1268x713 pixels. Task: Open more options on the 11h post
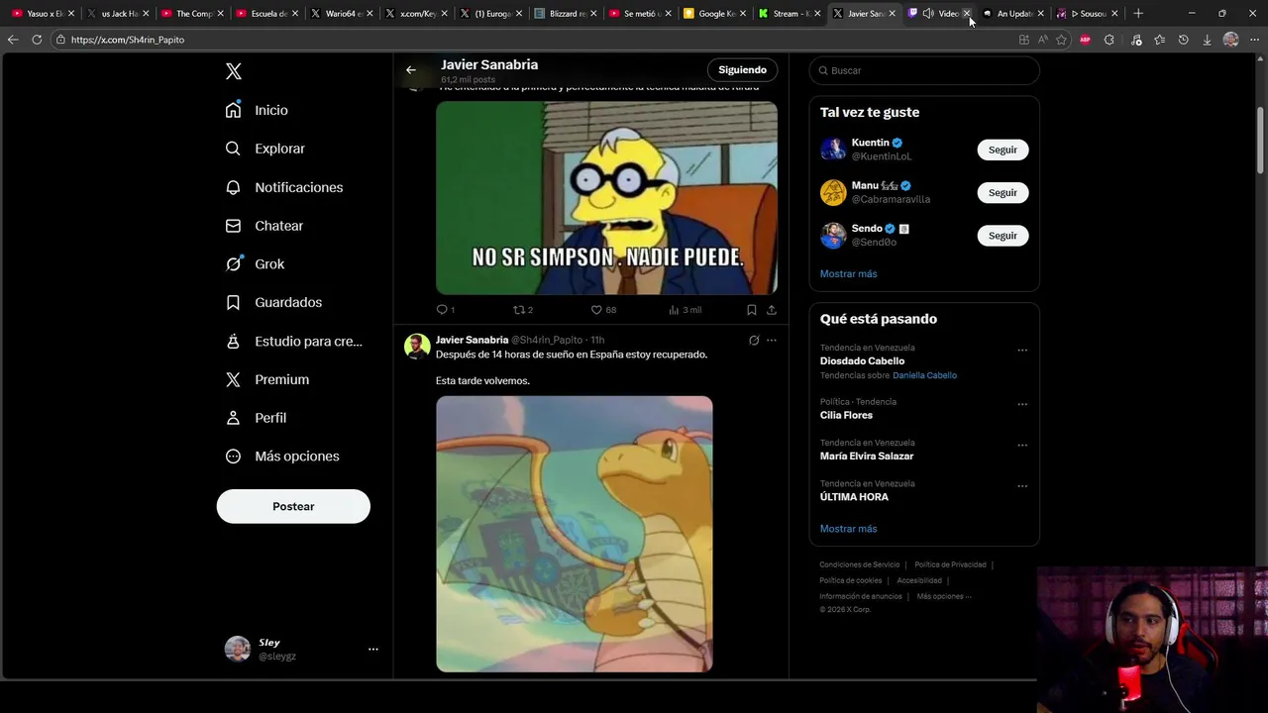[772, 340]
